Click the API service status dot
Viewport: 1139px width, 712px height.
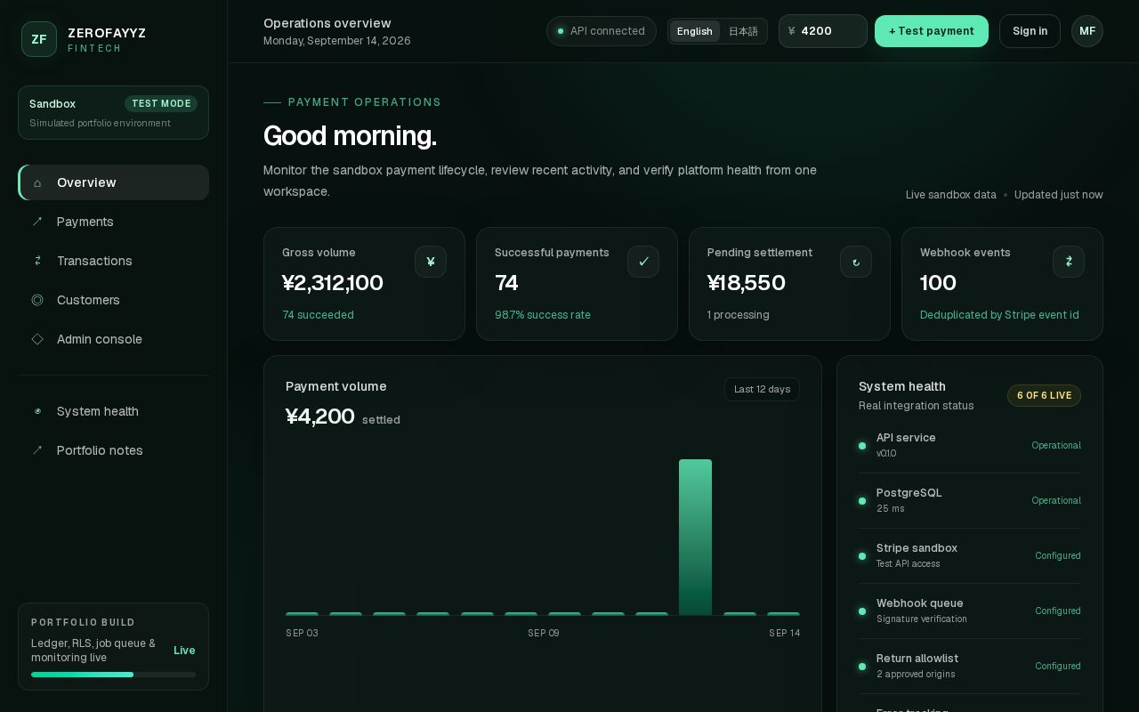pos(862,446)
